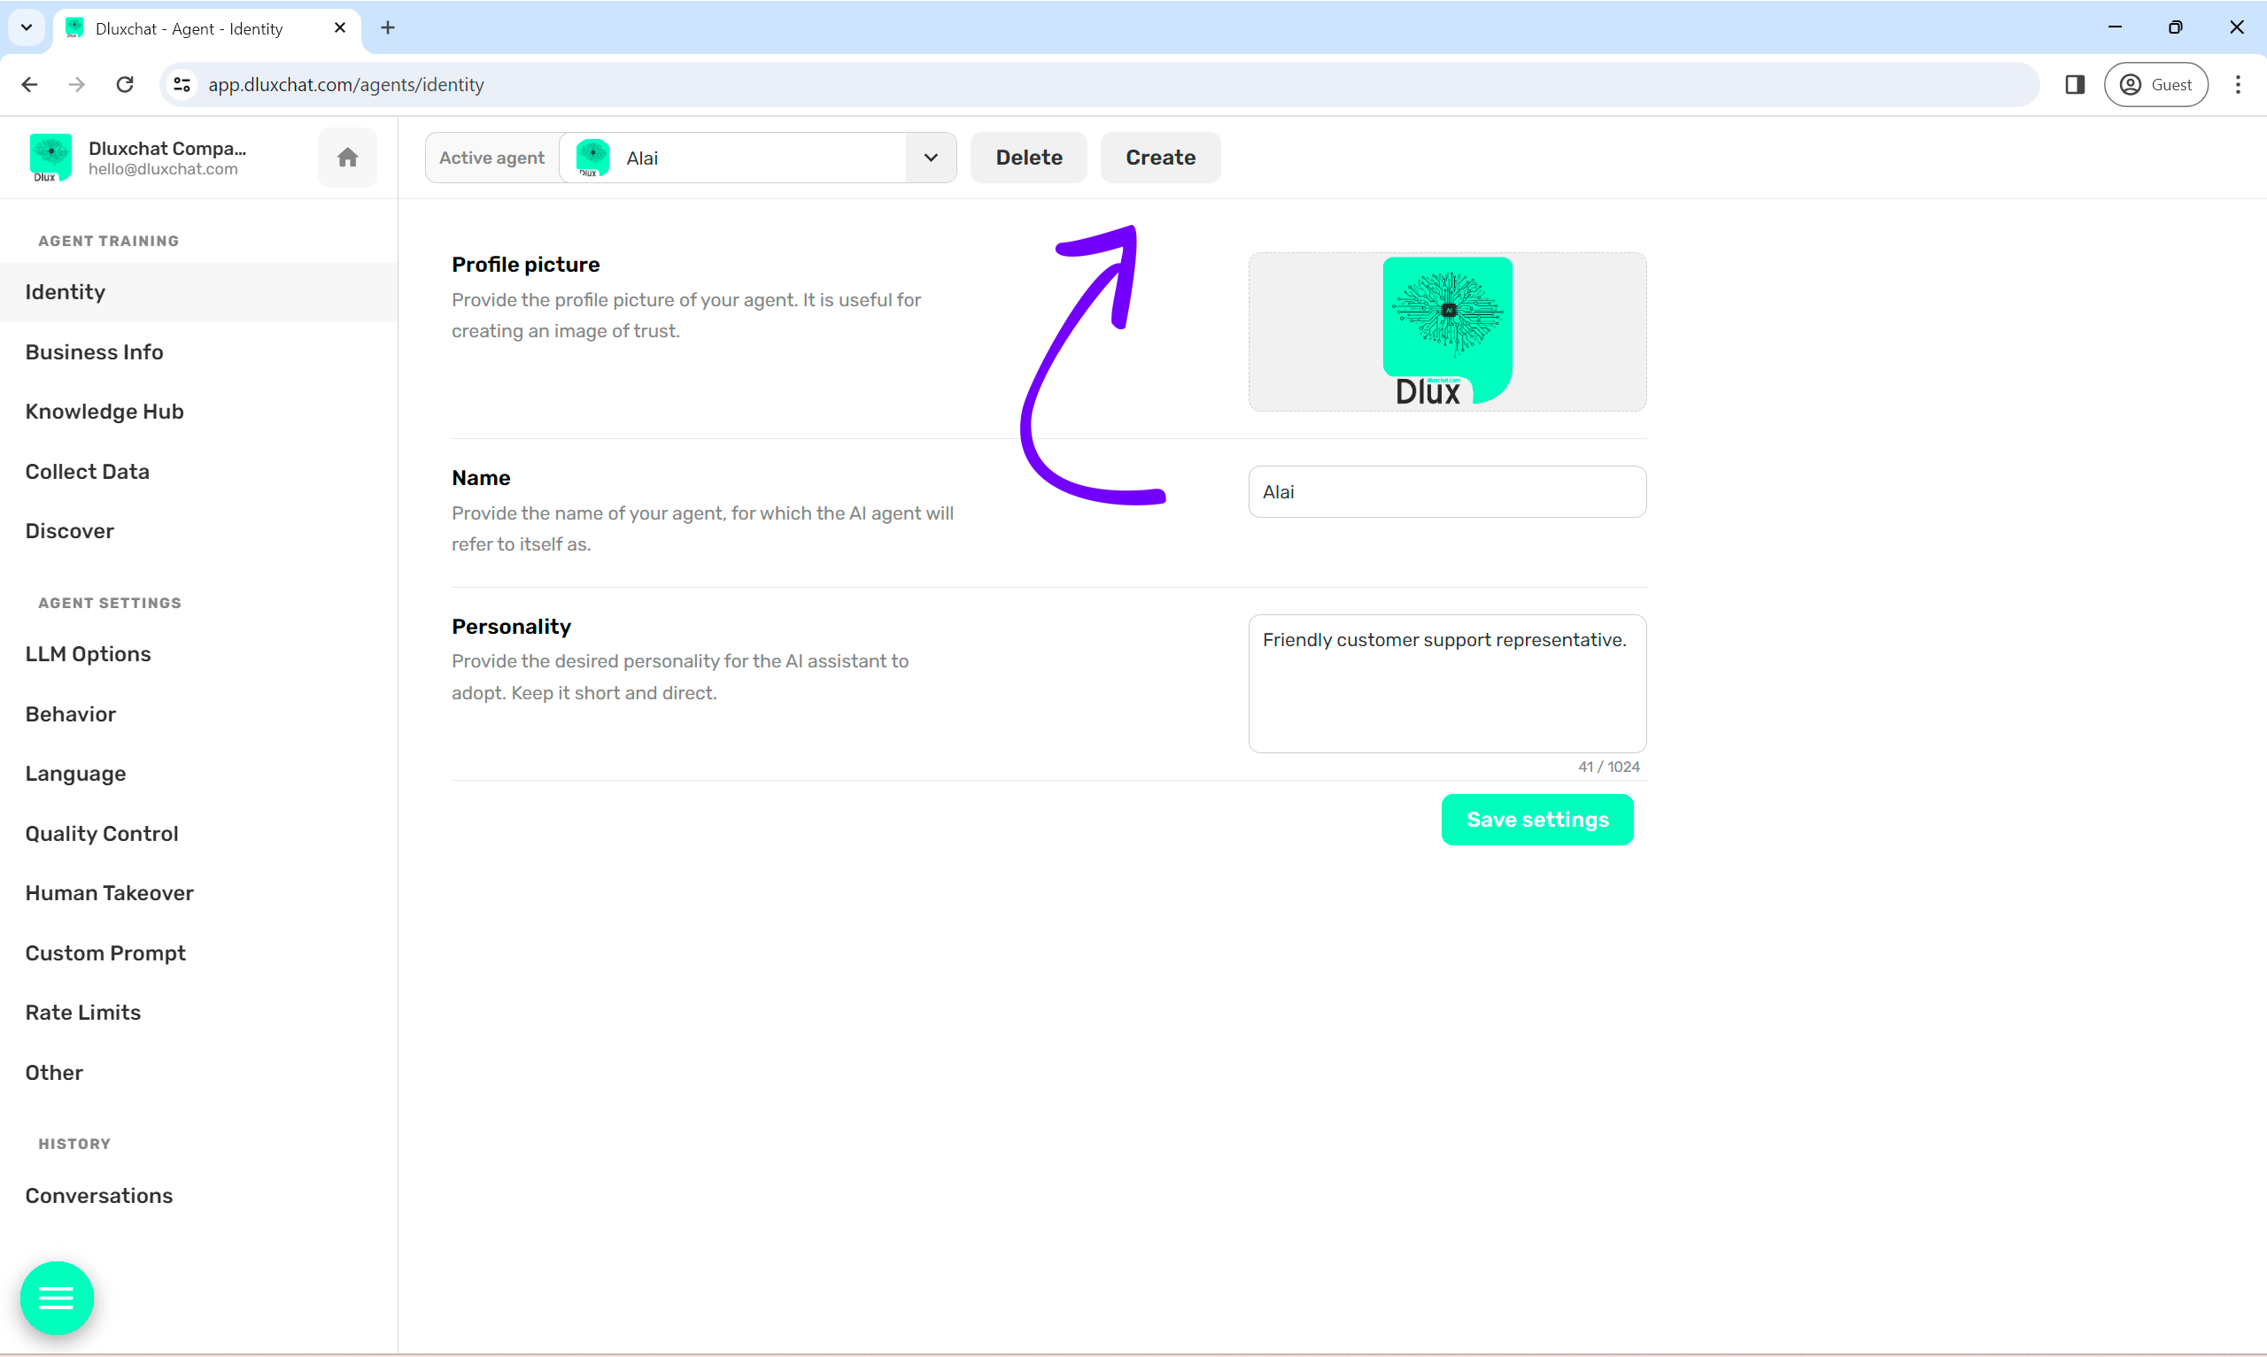This screenshot has height=1357, width=2267.
Task: Open the green hamburger menu button
Action: (x=57, y=1298)
